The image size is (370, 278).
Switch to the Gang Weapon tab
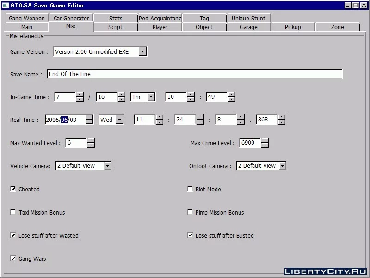point(27,18)
